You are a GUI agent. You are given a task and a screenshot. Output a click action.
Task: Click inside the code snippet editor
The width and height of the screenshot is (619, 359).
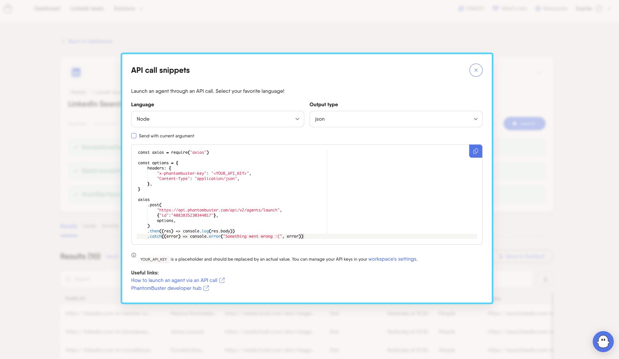[307, 194]
